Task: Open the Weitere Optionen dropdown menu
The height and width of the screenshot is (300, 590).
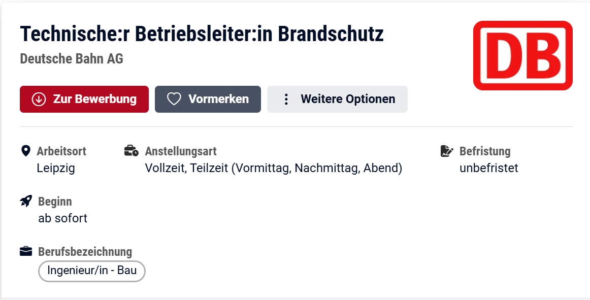Action: coord(337,99)
